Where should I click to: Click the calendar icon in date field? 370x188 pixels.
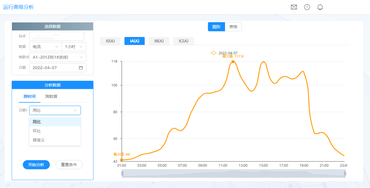(81, 68)
